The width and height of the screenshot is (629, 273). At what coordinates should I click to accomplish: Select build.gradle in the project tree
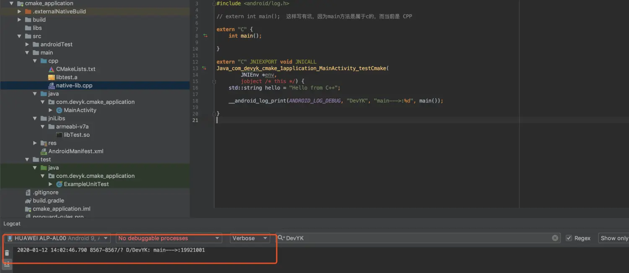[x=49, y=200]
